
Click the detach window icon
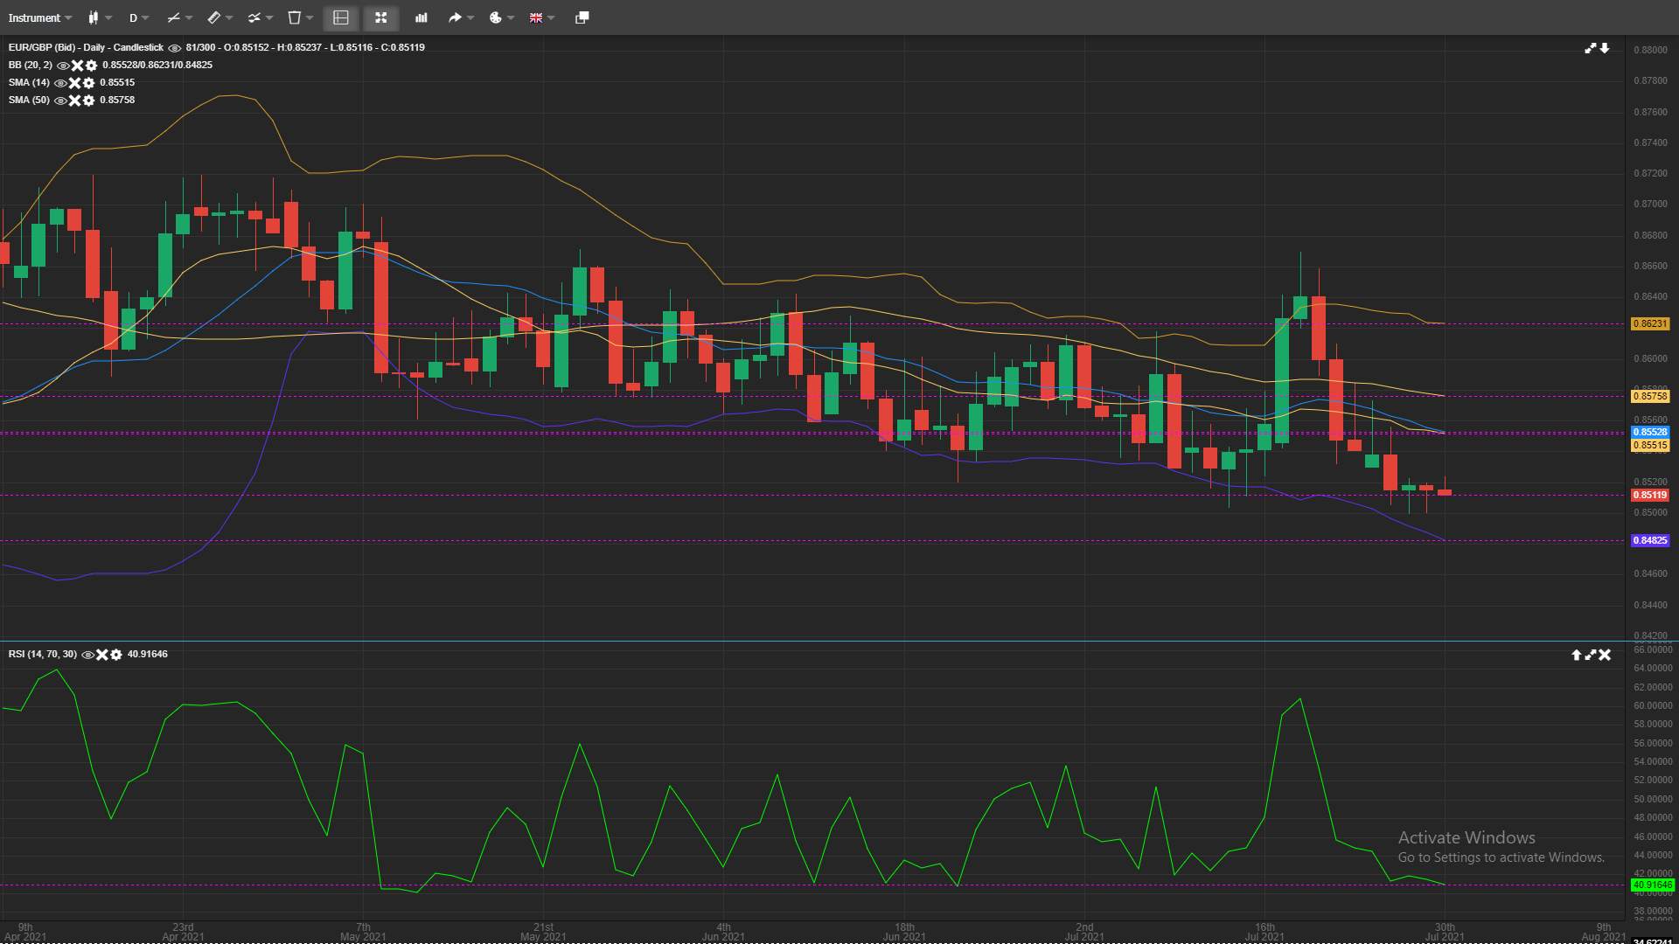[x=582, y=17]
